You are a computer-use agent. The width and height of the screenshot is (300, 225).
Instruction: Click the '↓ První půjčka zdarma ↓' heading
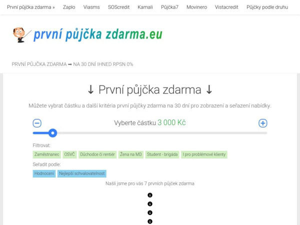(x=150, y=89)
